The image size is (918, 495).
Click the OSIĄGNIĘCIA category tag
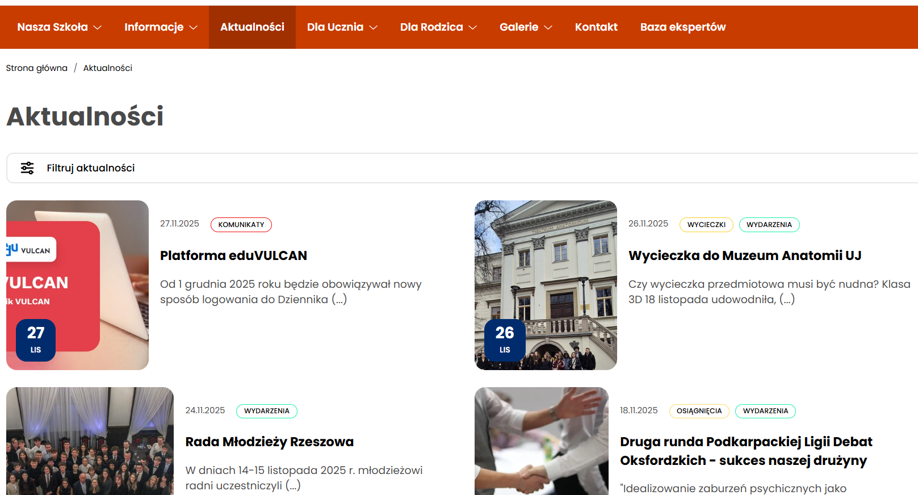[x=699, y=411]
